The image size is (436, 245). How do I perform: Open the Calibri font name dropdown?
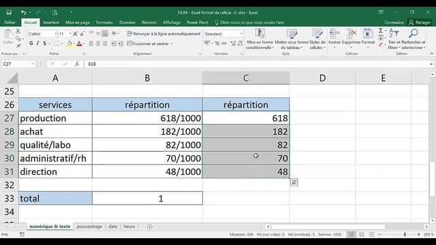56,33
